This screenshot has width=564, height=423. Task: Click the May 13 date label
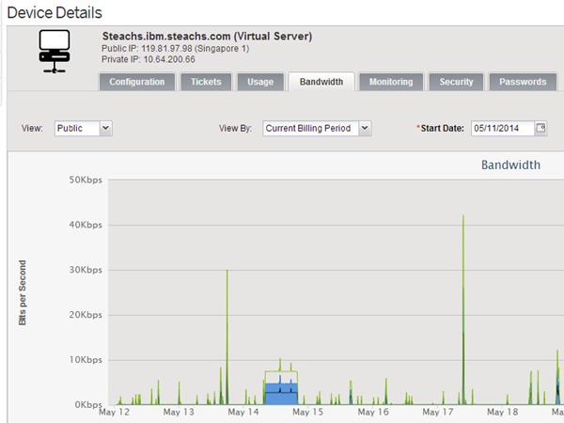(179, 413)
